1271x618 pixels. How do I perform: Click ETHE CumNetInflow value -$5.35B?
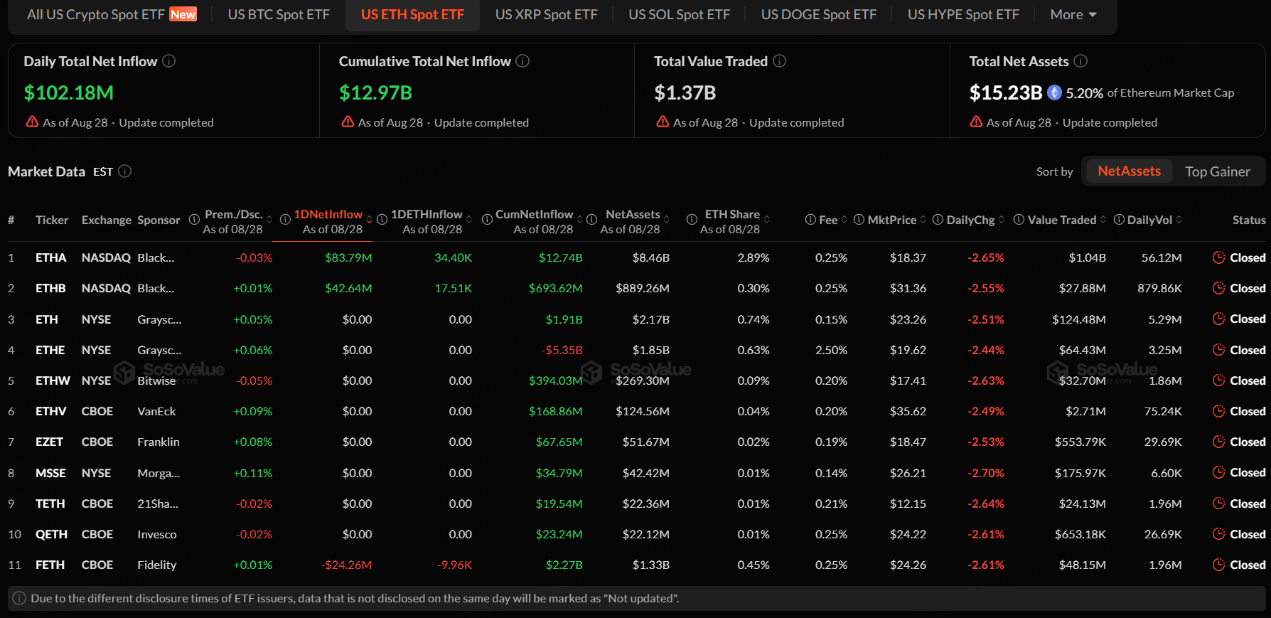(x=562, y=350)
